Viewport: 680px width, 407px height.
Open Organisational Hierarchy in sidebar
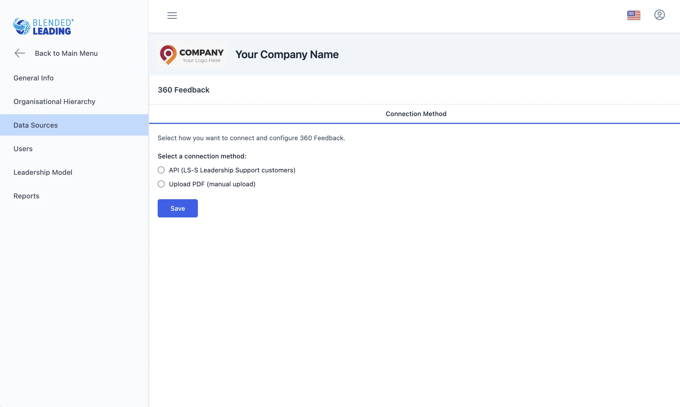click(54, 101)
